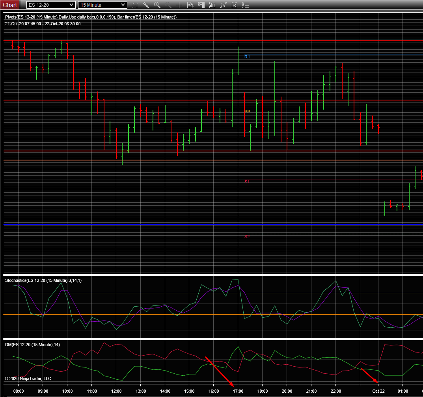The height and width of the screenshot is (397, 423).
Task: Open the indicators icon
Action: coord(224,5)
